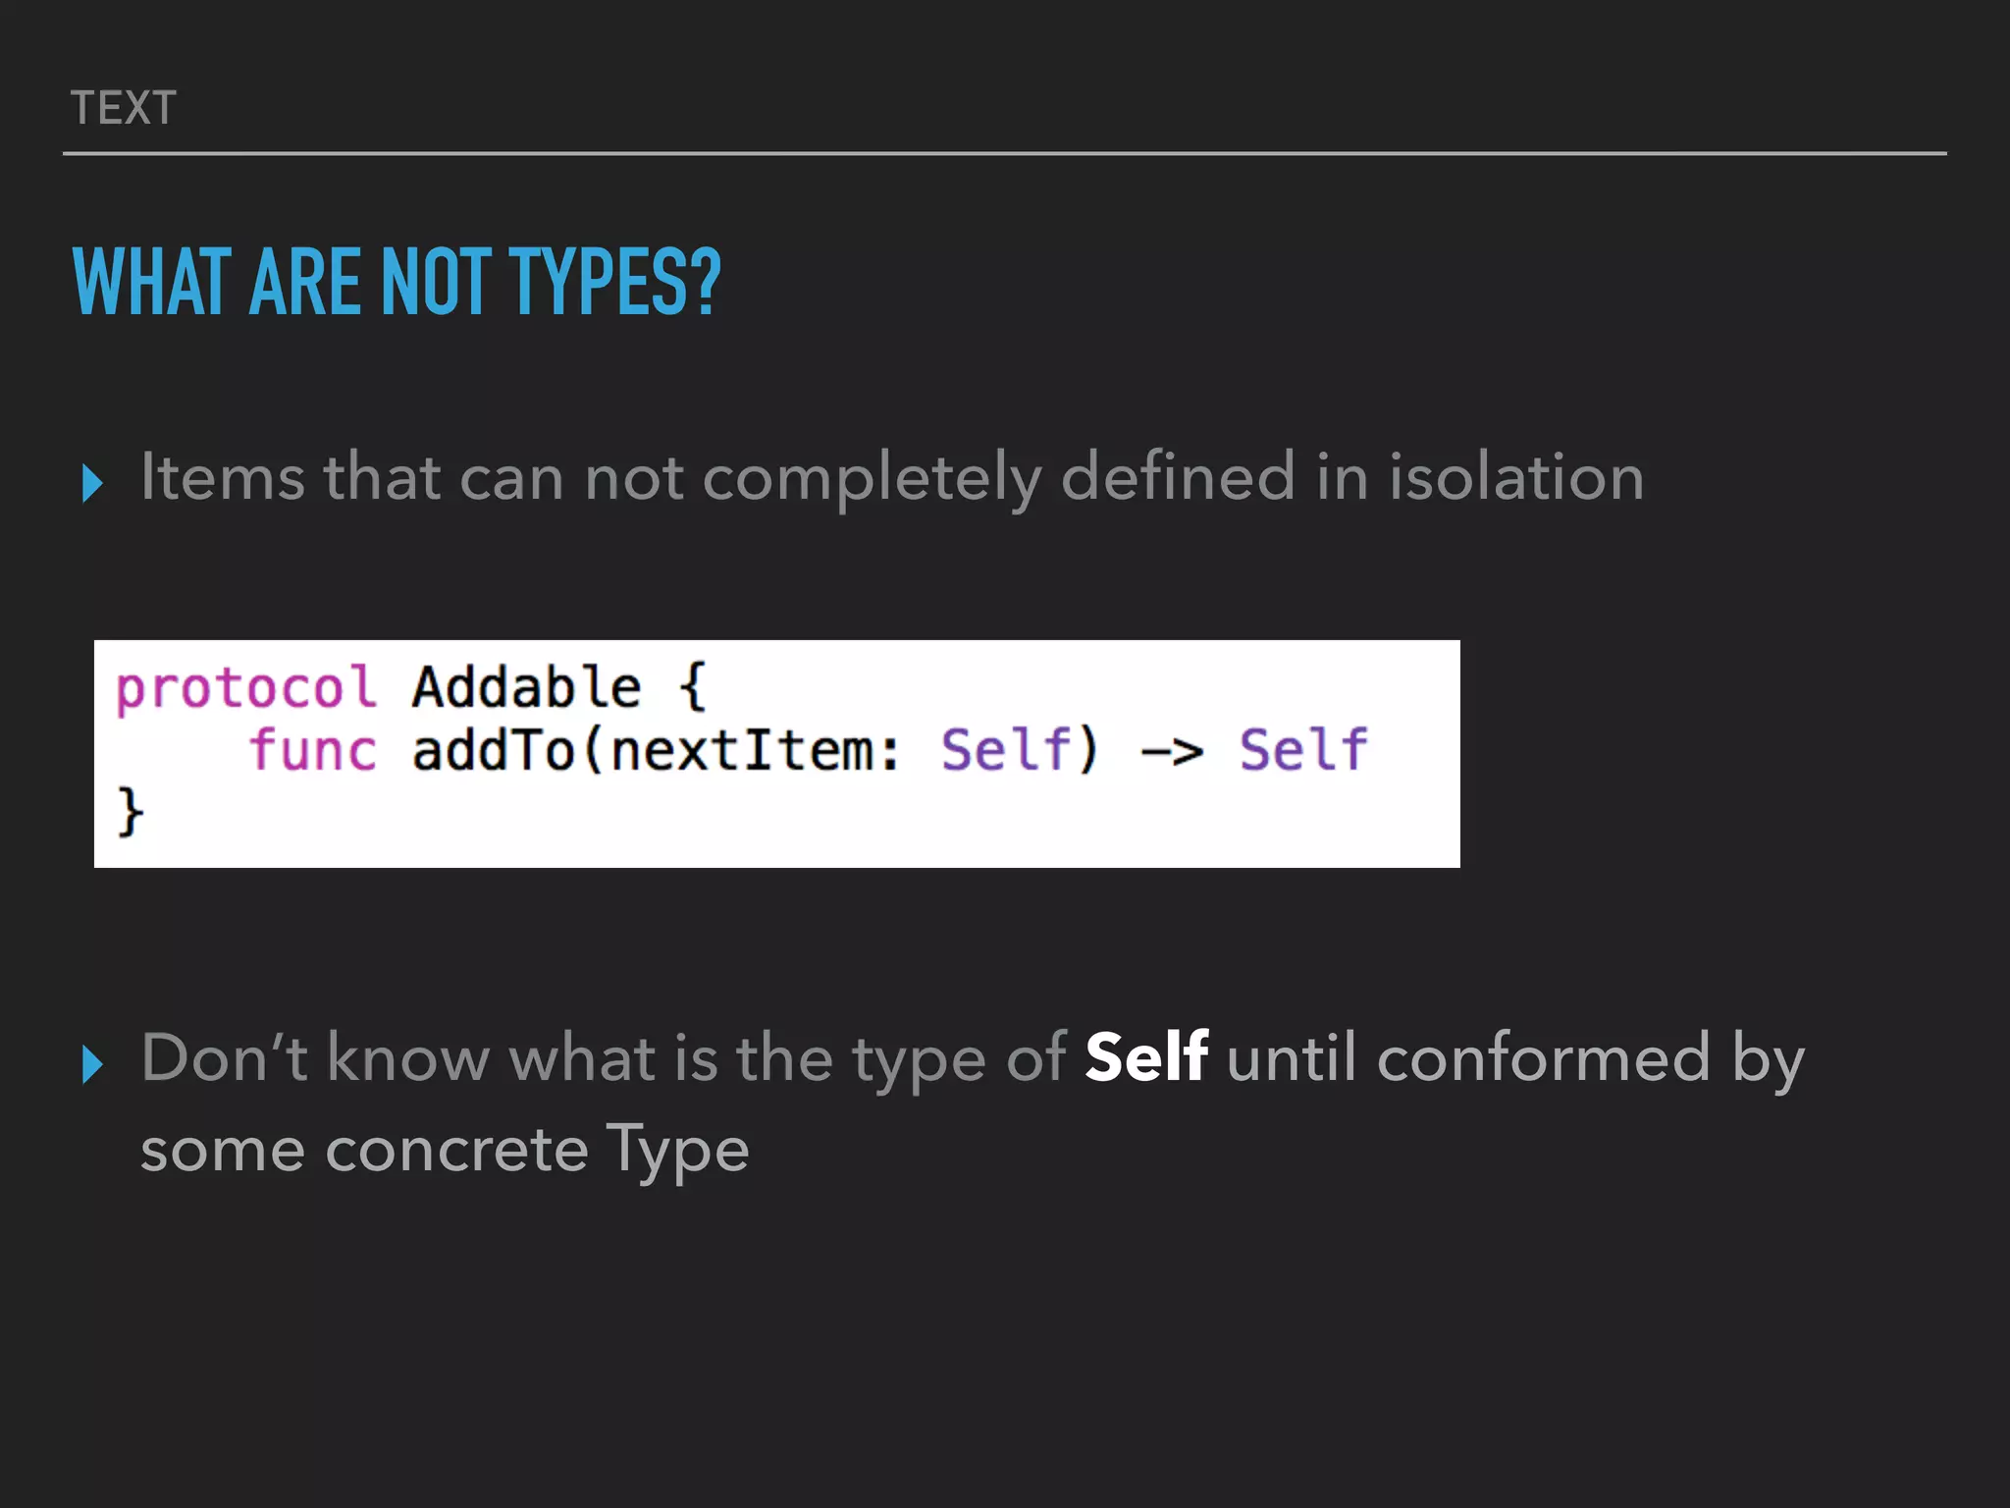Select "addTo" function name in code snippet
Image resolution: width=2010 pixels, height=1508 pixels.
(493, 751)
